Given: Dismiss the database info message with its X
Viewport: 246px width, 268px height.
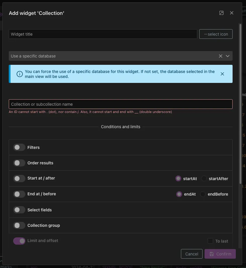Looking at the screenshot, I should (222, 74).
